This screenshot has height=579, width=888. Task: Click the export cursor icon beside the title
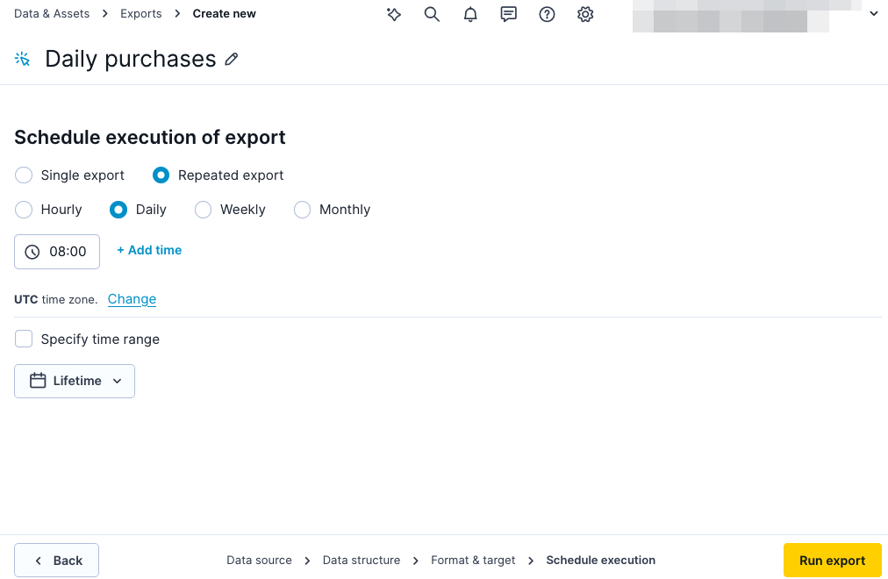click(x=22, y=59)
